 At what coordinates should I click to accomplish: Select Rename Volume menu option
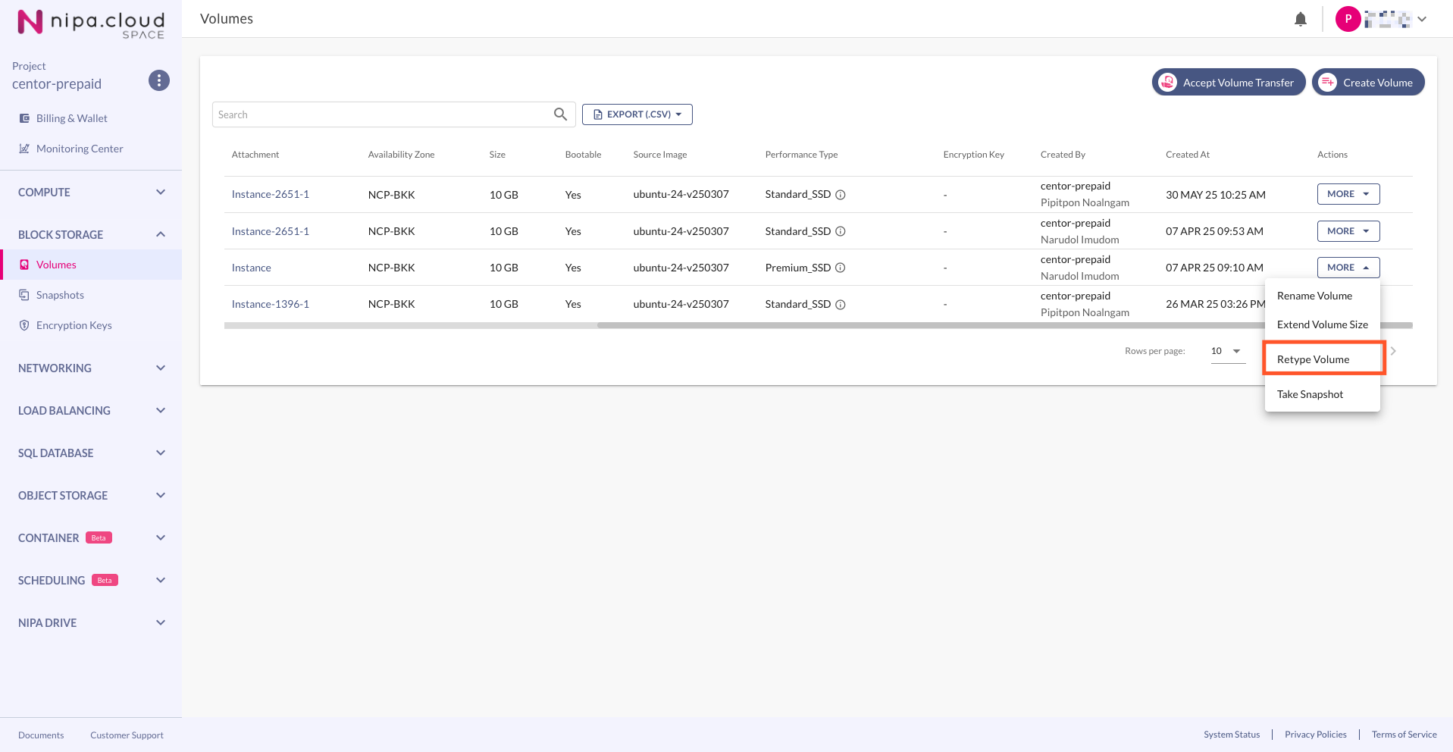1314,296
